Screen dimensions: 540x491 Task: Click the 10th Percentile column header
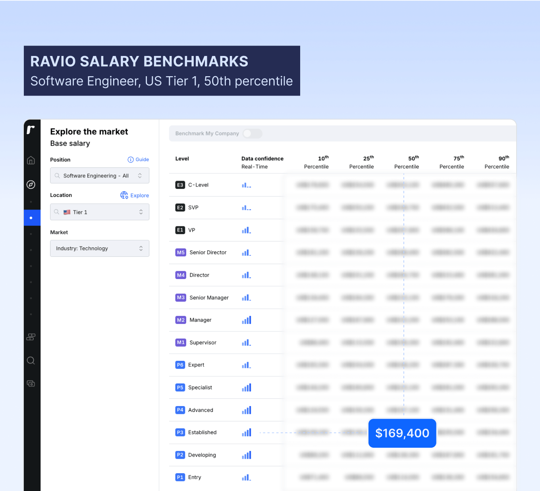pyautogui.click(x=316, y=162)
